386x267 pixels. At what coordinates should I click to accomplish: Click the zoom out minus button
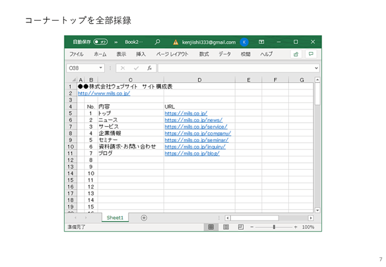(252, 227)
